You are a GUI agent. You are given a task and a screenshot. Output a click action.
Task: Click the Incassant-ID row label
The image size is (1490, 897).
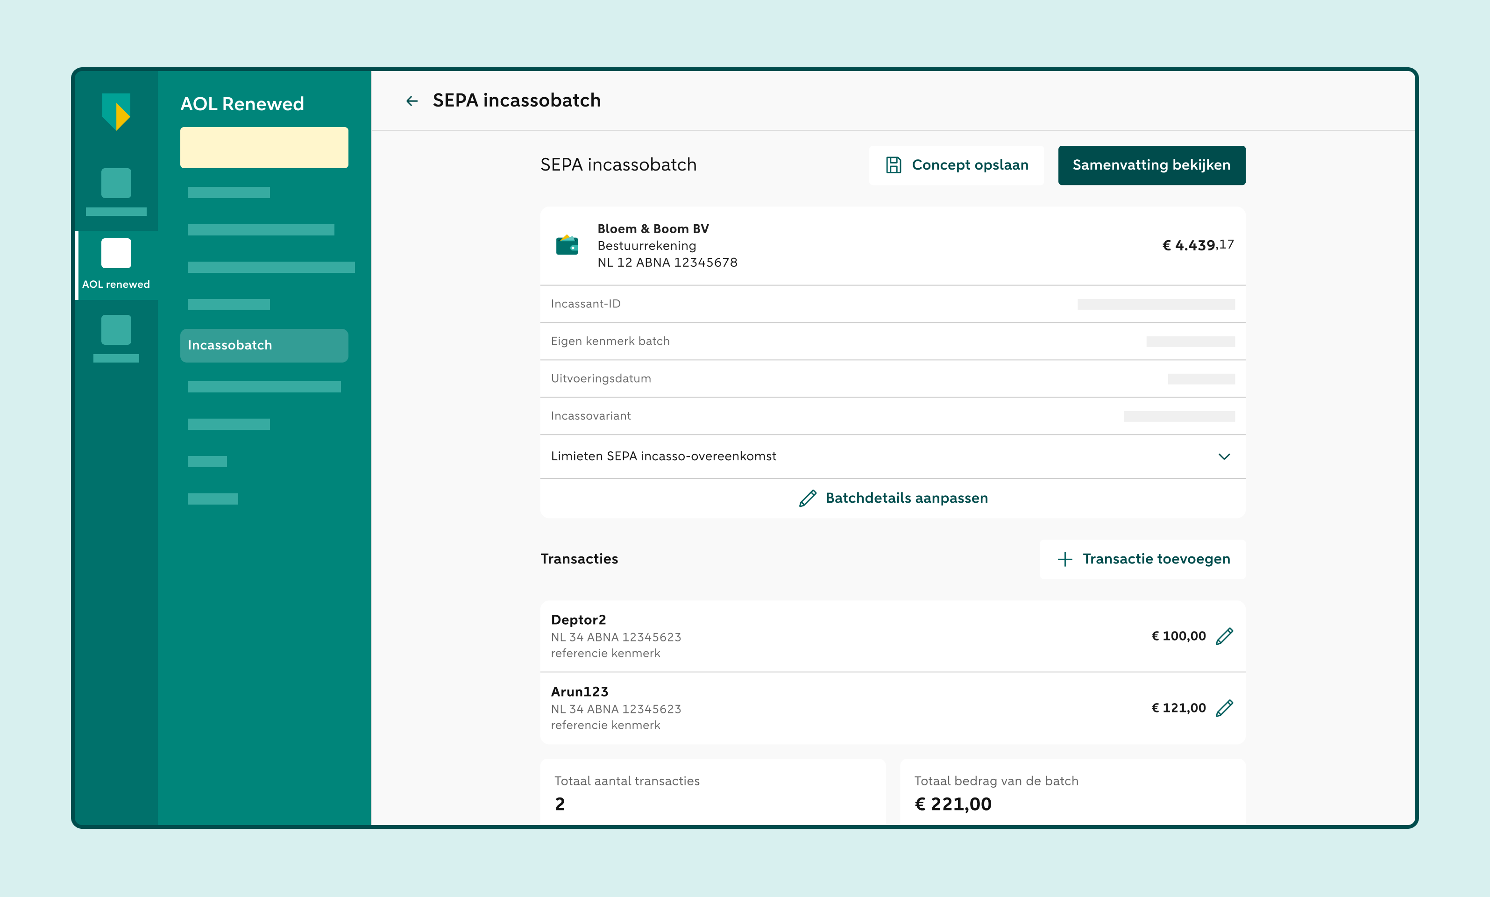(585, 304)
